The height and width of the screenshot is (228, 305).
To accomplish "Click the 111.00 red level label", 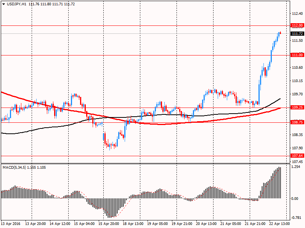I will point(297,55).
